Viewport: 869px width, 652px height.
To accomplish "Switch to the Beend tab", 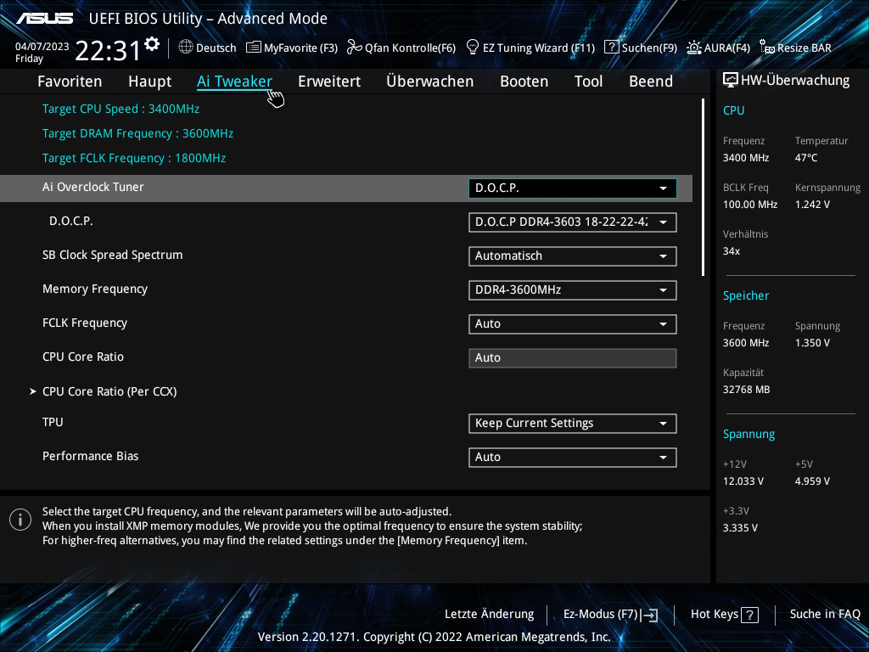I will click(x=651, y=81).
